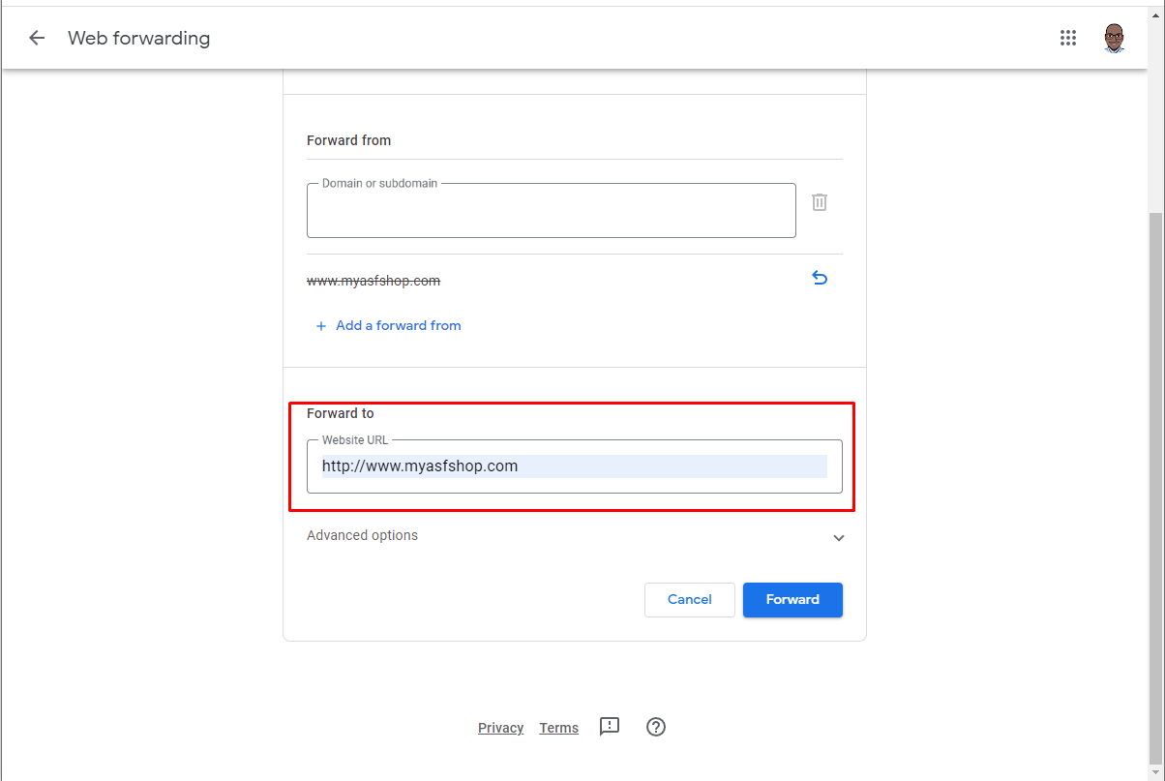Image resolution: width=1165 pixels, height=781 pixels.
Task: Click the struck-through www.myasfshop.com entry
Action: point(373,281)
